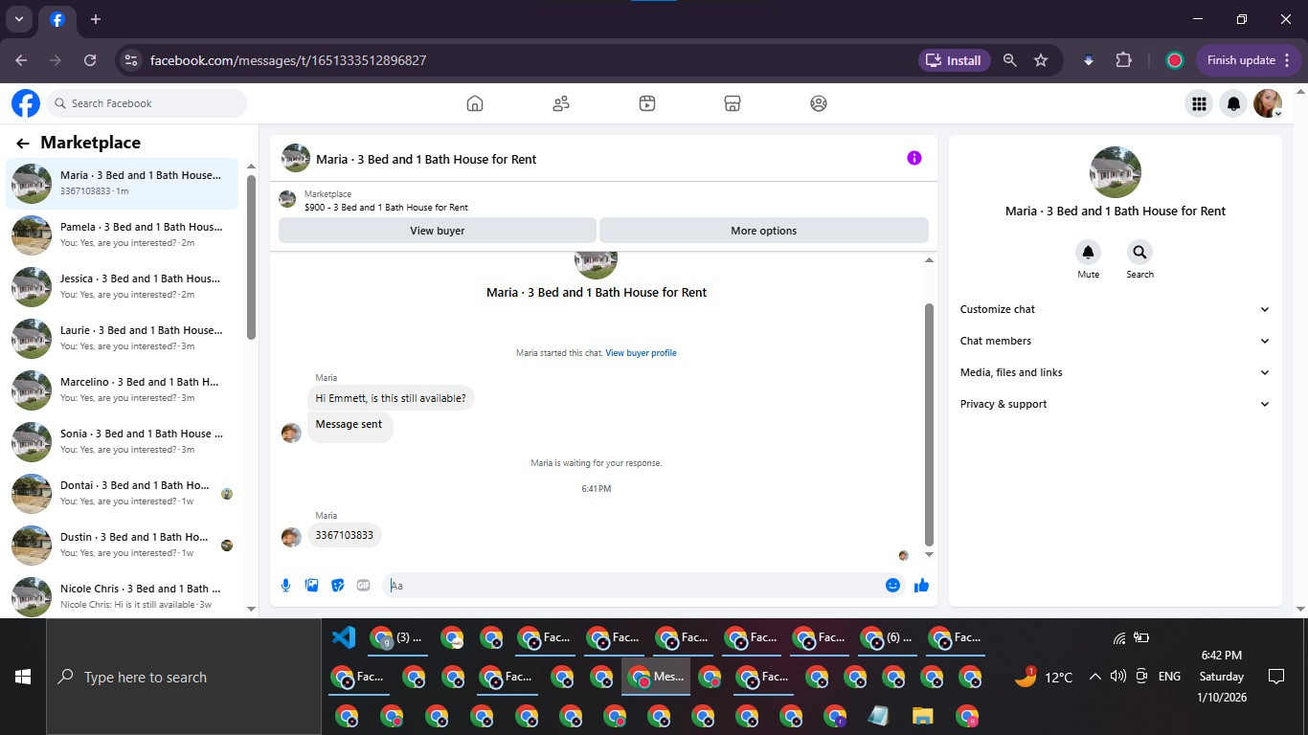The image size is (1308, 735).
Task: Open listing thumbnail in right info panel
Action: (1116, 172)
